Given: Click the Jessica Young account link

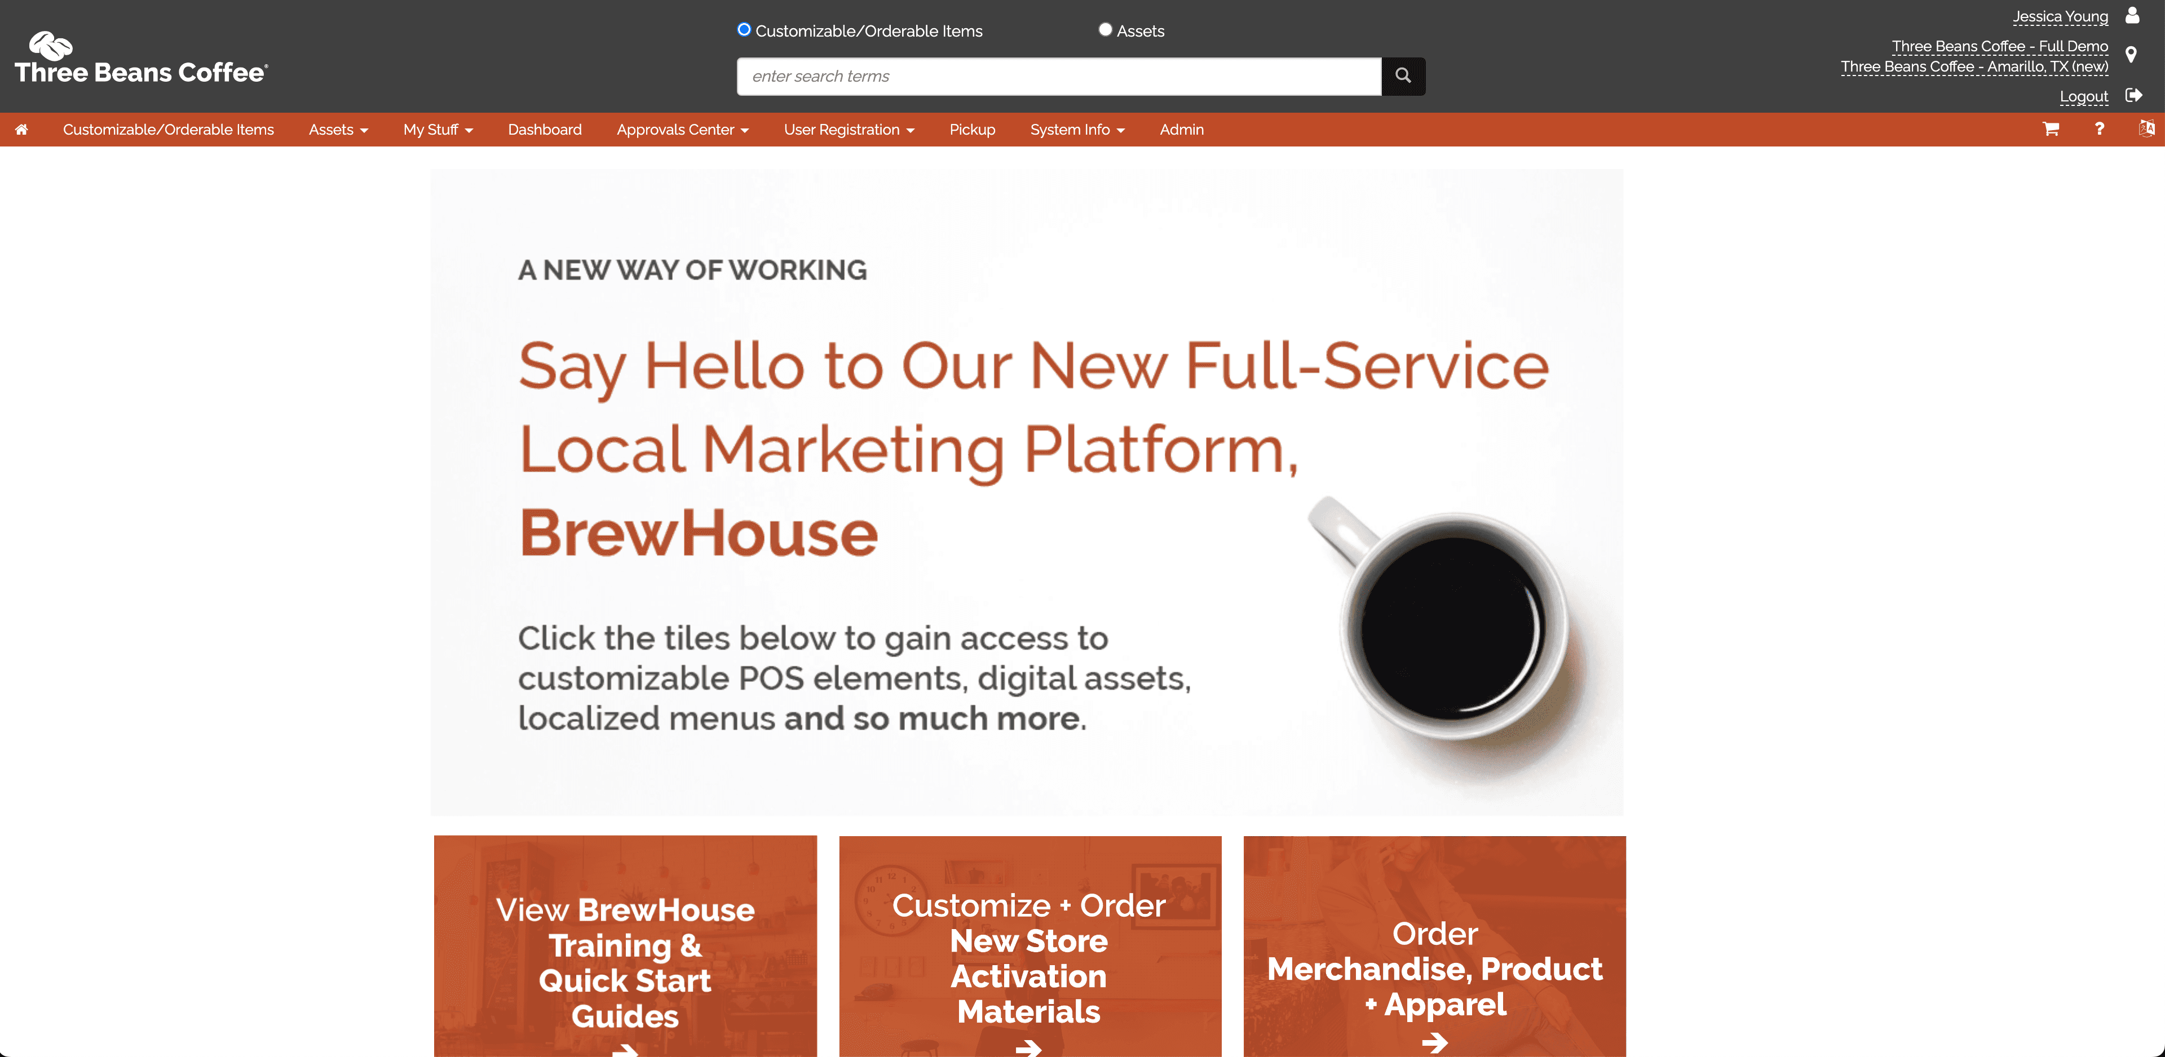Looking at the screenshot, I should pyautogui.click(x=2060, y=17).
